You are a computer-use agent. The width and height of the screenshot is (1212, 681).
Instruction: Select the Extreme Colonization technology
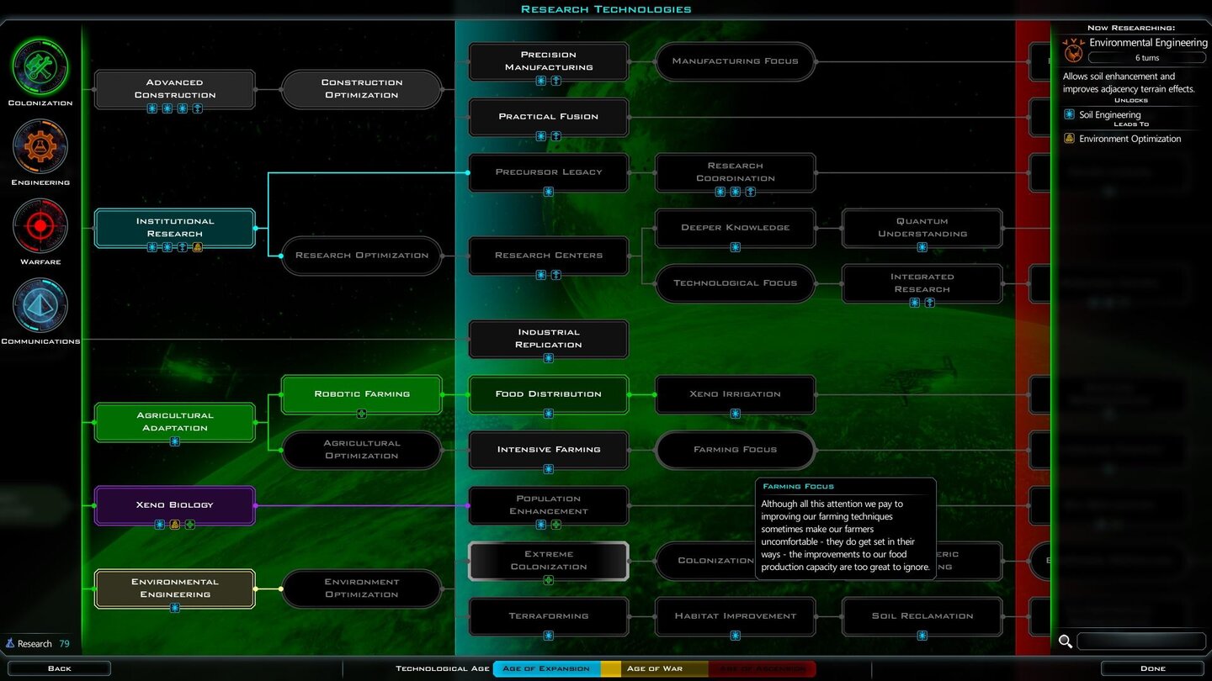point(549,561)
